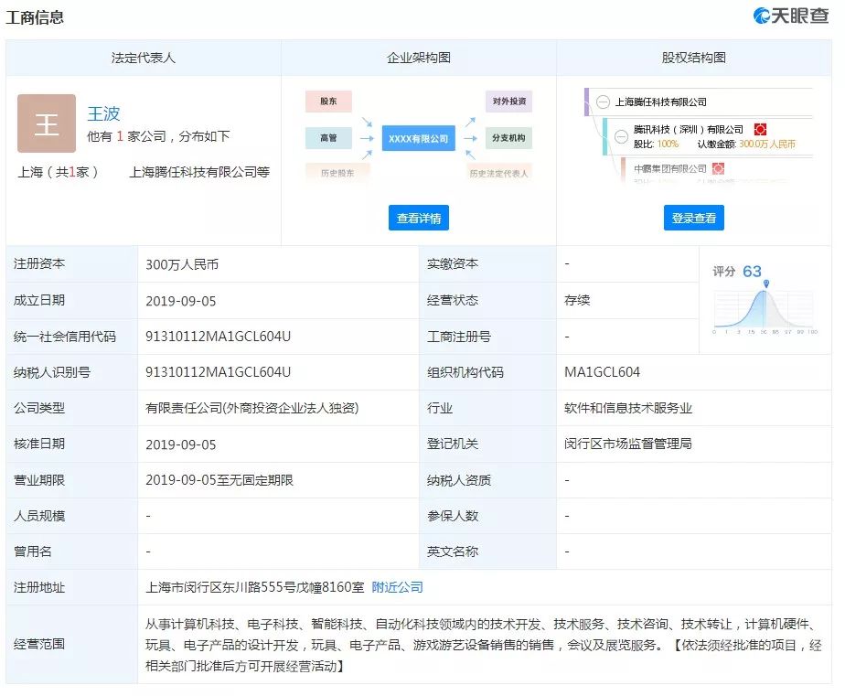Screen dimensions: 845x696
Task: Click the 王 avatar thumbnail
Action: (x=47, y=123)
